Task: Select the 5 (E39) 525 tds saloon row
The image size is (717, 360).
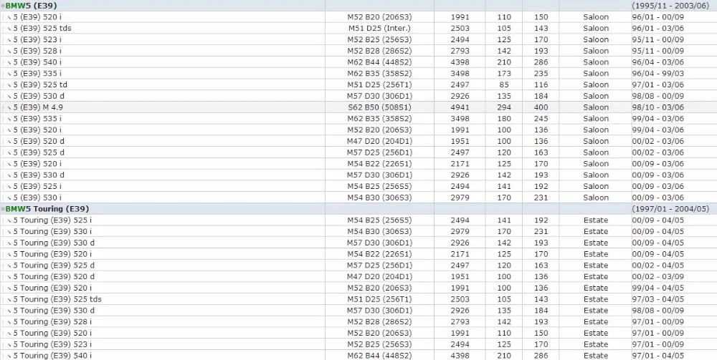Action: click(x=358, y=29)
